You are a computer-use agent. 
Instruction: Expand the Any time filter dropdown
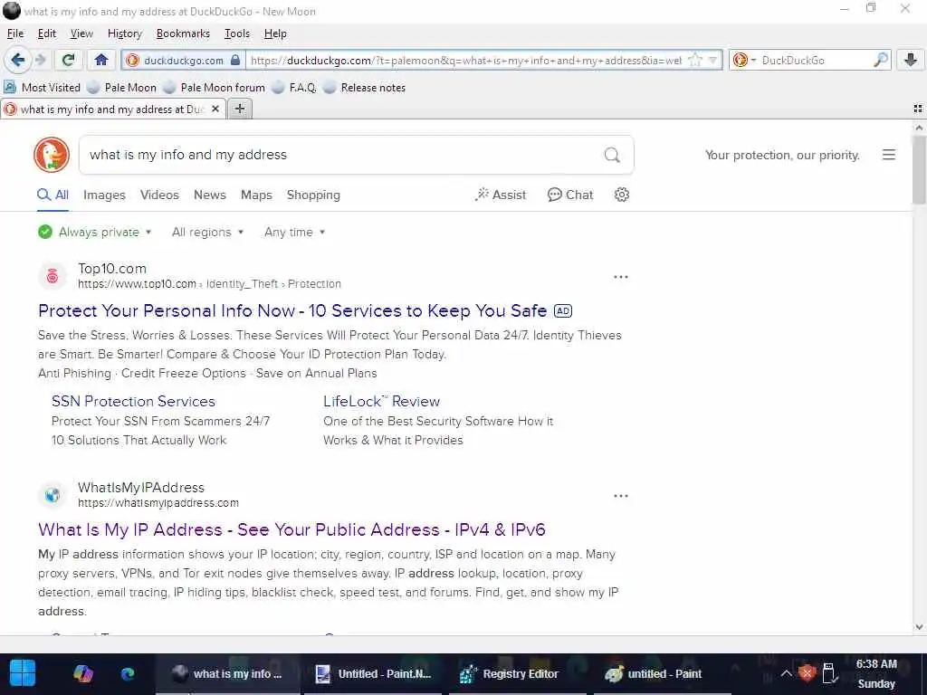click(x=294, y=233)
